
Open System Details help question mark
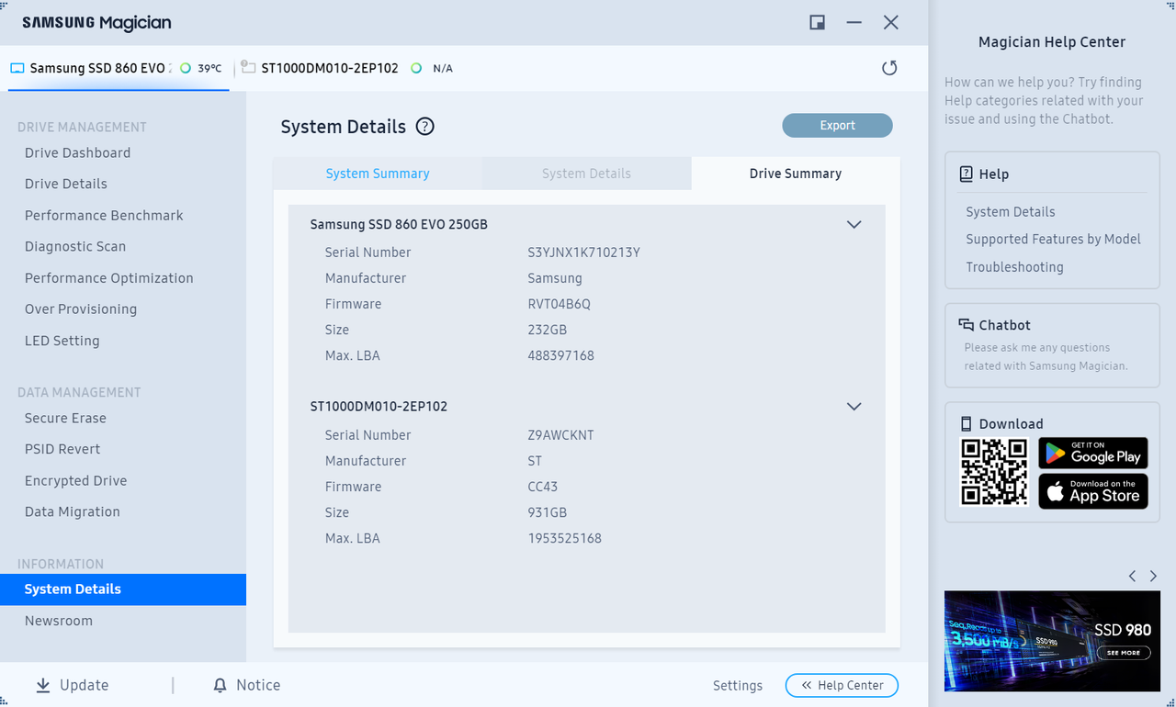point(424,127)
